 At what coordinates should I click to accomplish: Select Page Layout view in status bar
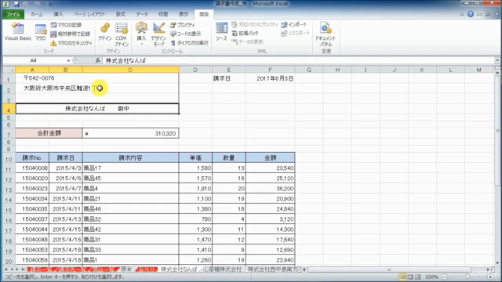[x=410, y=277]
